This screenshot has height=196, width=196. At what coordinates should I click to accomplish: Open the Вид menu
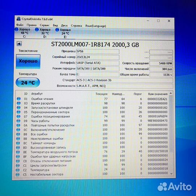(55, 25)
